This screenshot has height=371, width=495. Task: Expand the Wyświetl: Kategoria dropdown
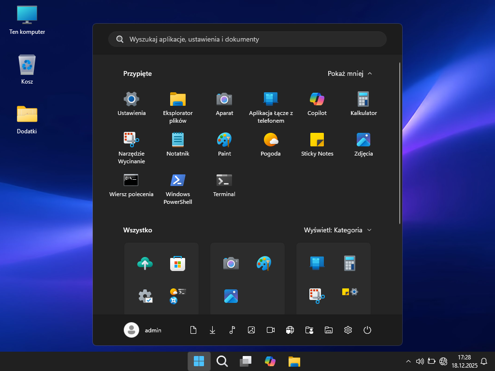tap(337, 230)
